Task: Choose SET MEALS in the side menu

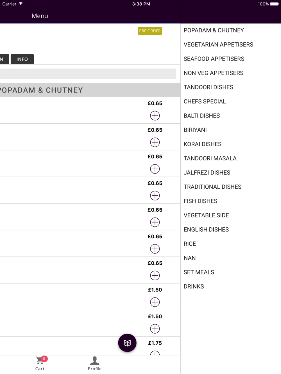Action: [x=199, y=272]
